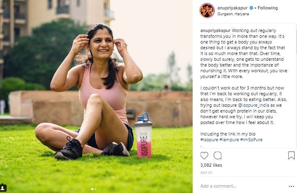
Task: Like the post with the heart icon
Action: (204, 156)
